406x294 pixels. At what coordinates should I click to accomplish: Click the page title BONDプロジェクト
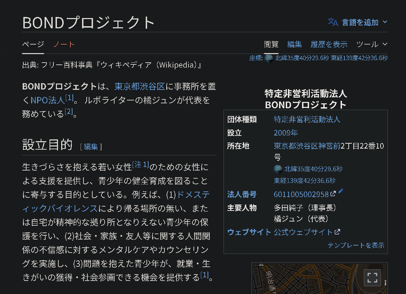click(88, 23)
